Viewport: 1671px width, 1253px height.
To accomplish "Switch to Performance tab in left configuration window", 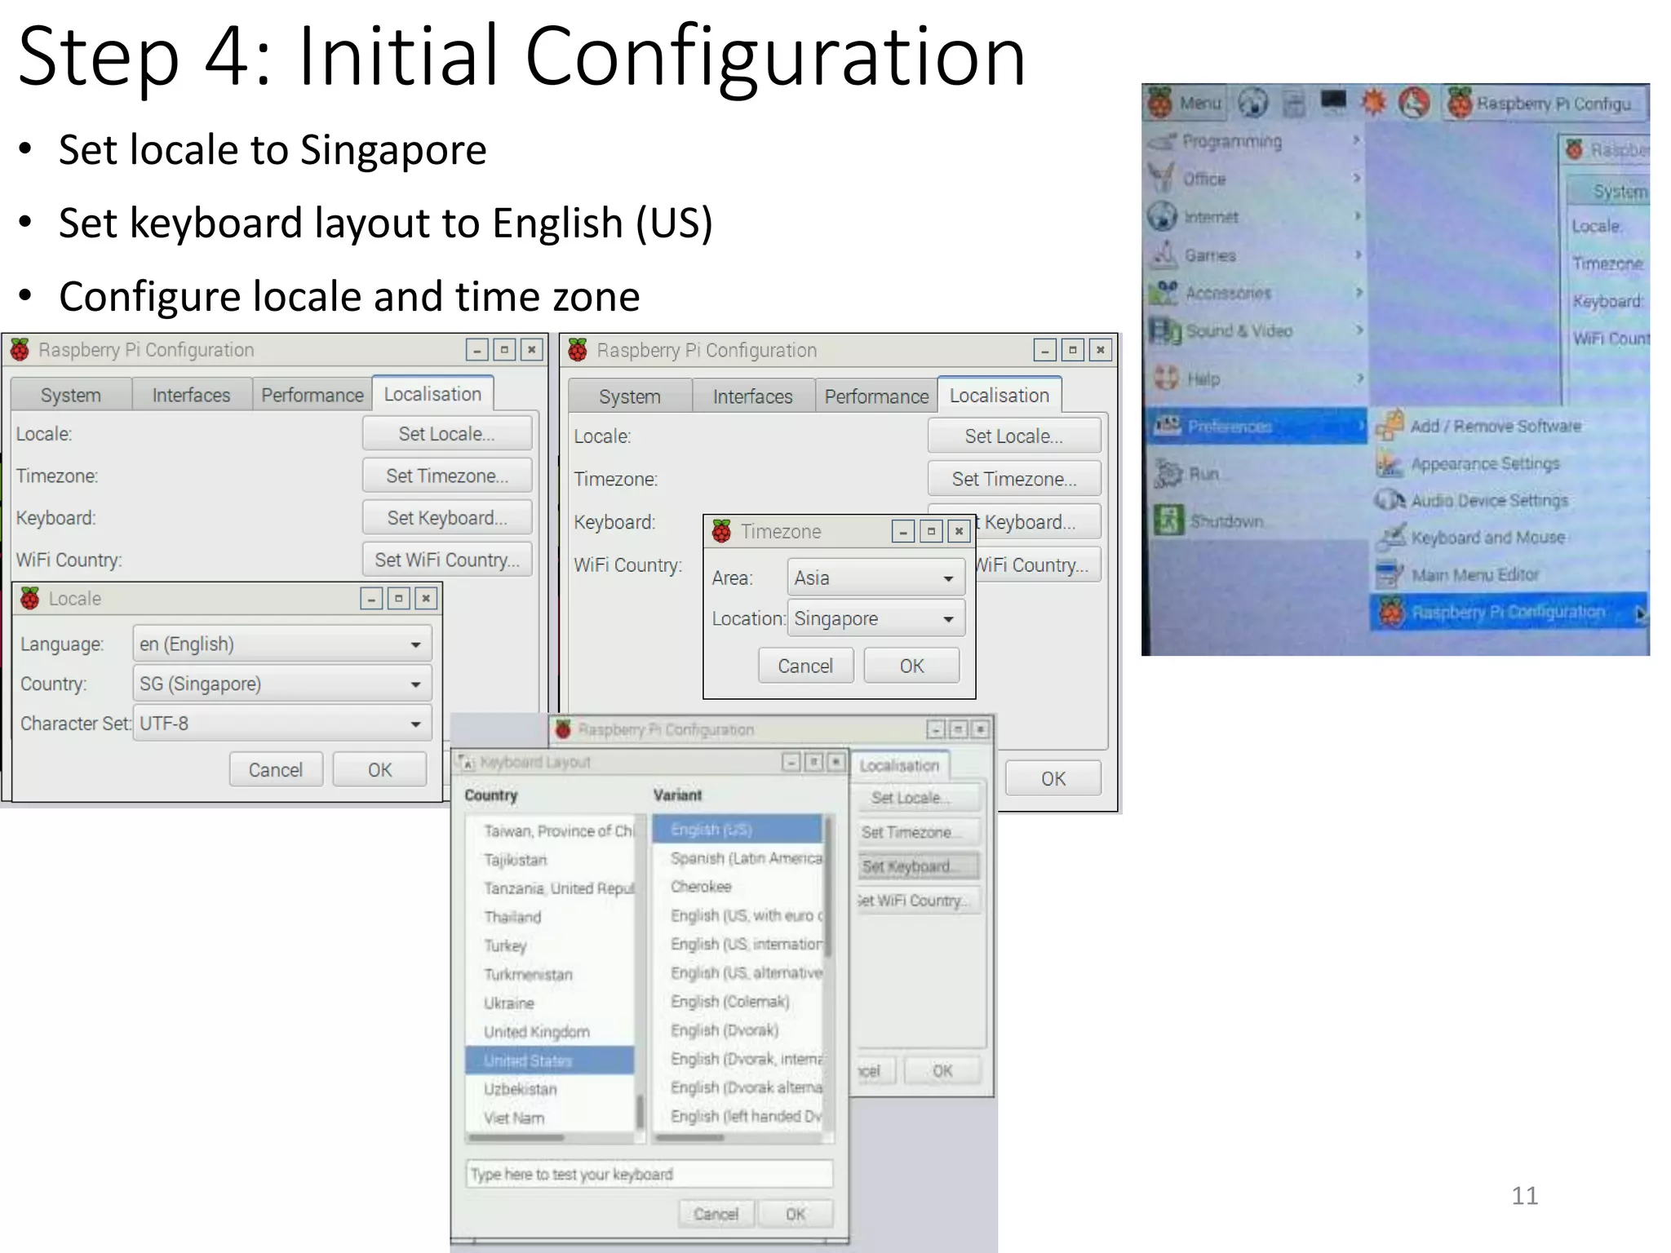I will point(312,395).
